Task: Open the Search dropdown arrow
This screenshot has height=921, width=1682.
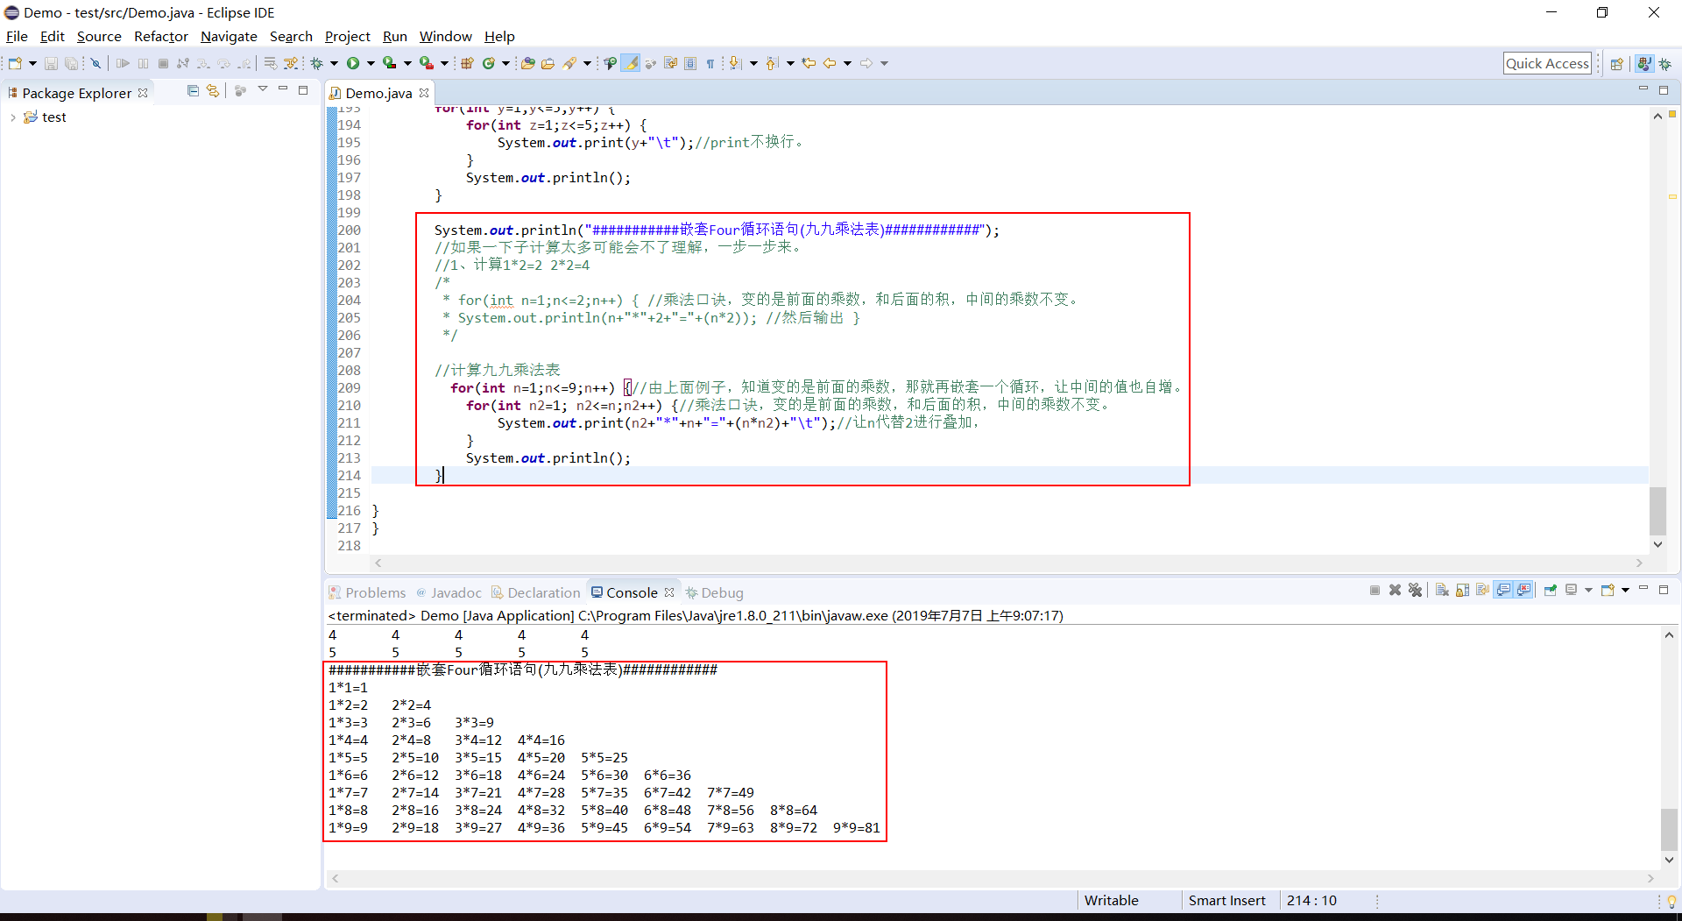Action: [587, 63]
